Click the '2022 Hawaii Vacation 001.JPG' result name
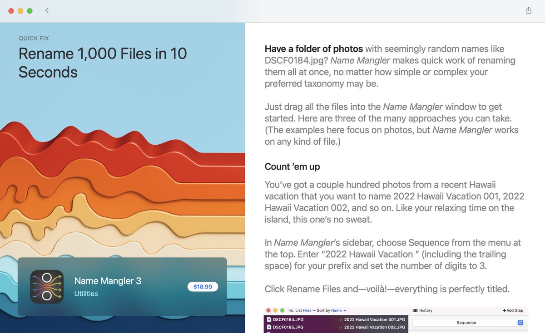Image resolution: width=545 pixels, height=333 pixels. click(x=375, y=320)
